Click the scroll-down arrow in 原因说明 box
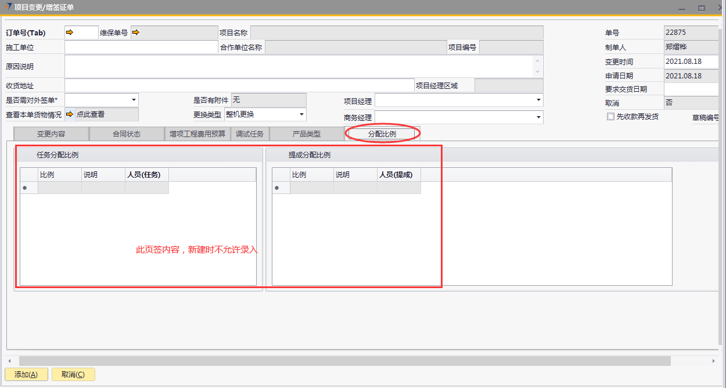The image size is (726, 388). [537, 72]
